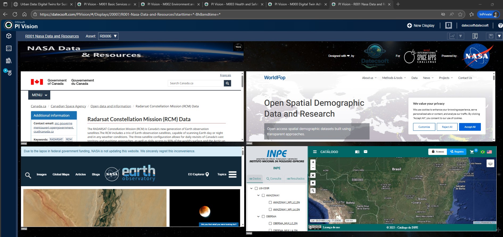Zoom in on the INPE map
Image resolution: width=503 pixels, height=237 pixels.
tap(313, 162)
